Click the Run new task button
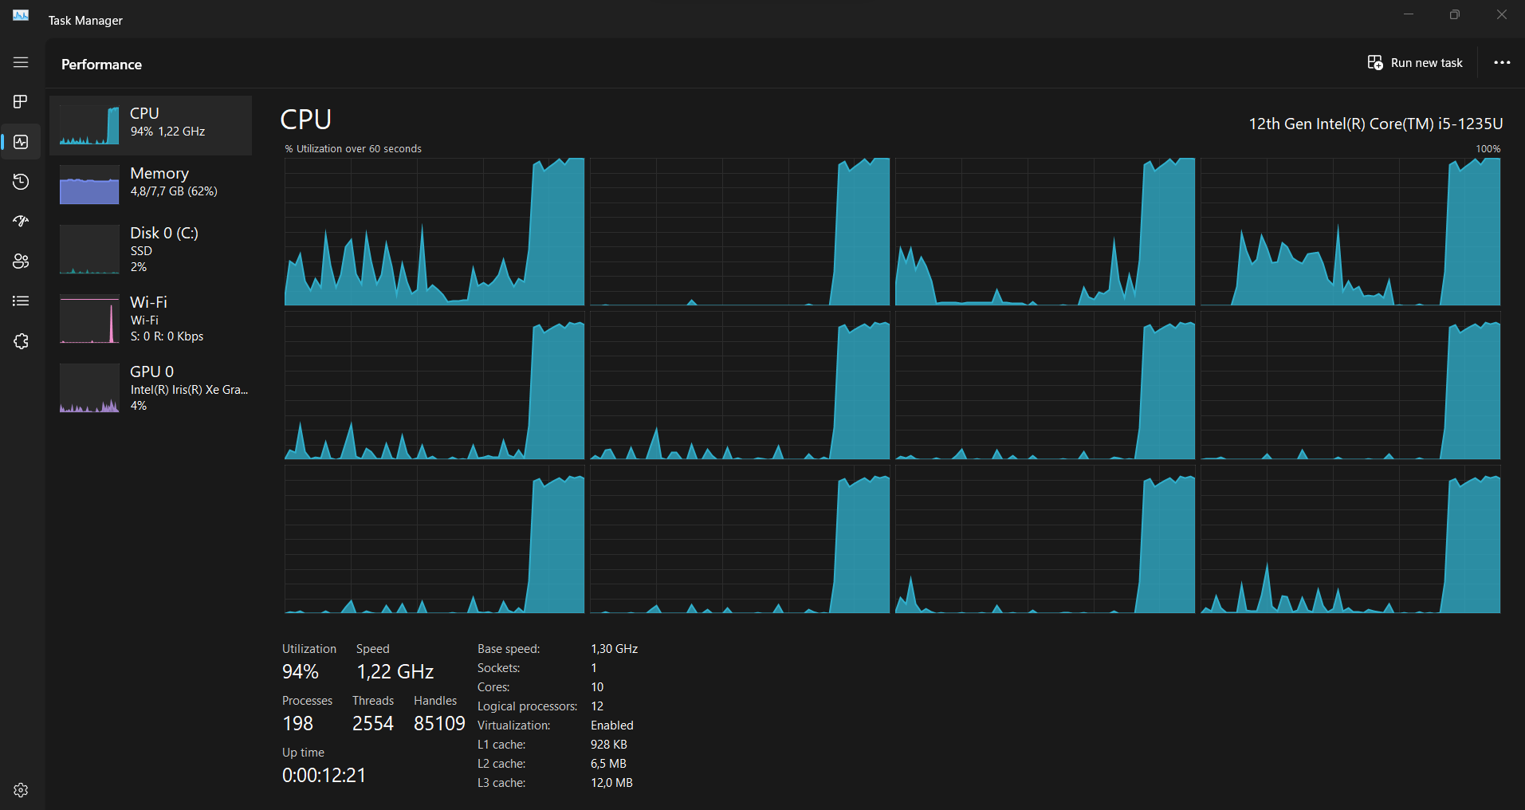 [1415, 63]
